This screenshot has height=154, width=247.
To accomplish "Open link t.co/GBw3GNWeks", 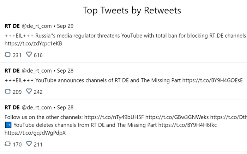I will pyautogui.click(x=177, y=117).
